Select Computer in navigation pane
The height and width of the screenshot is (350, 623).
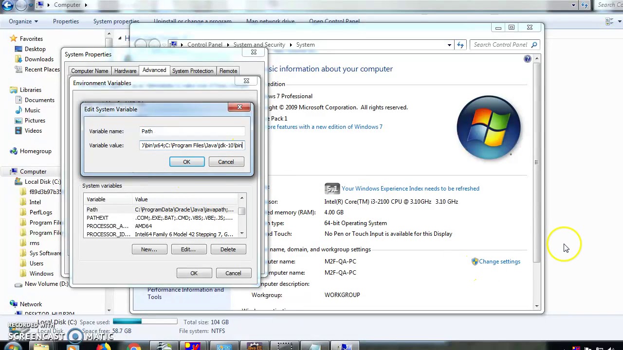33,172
